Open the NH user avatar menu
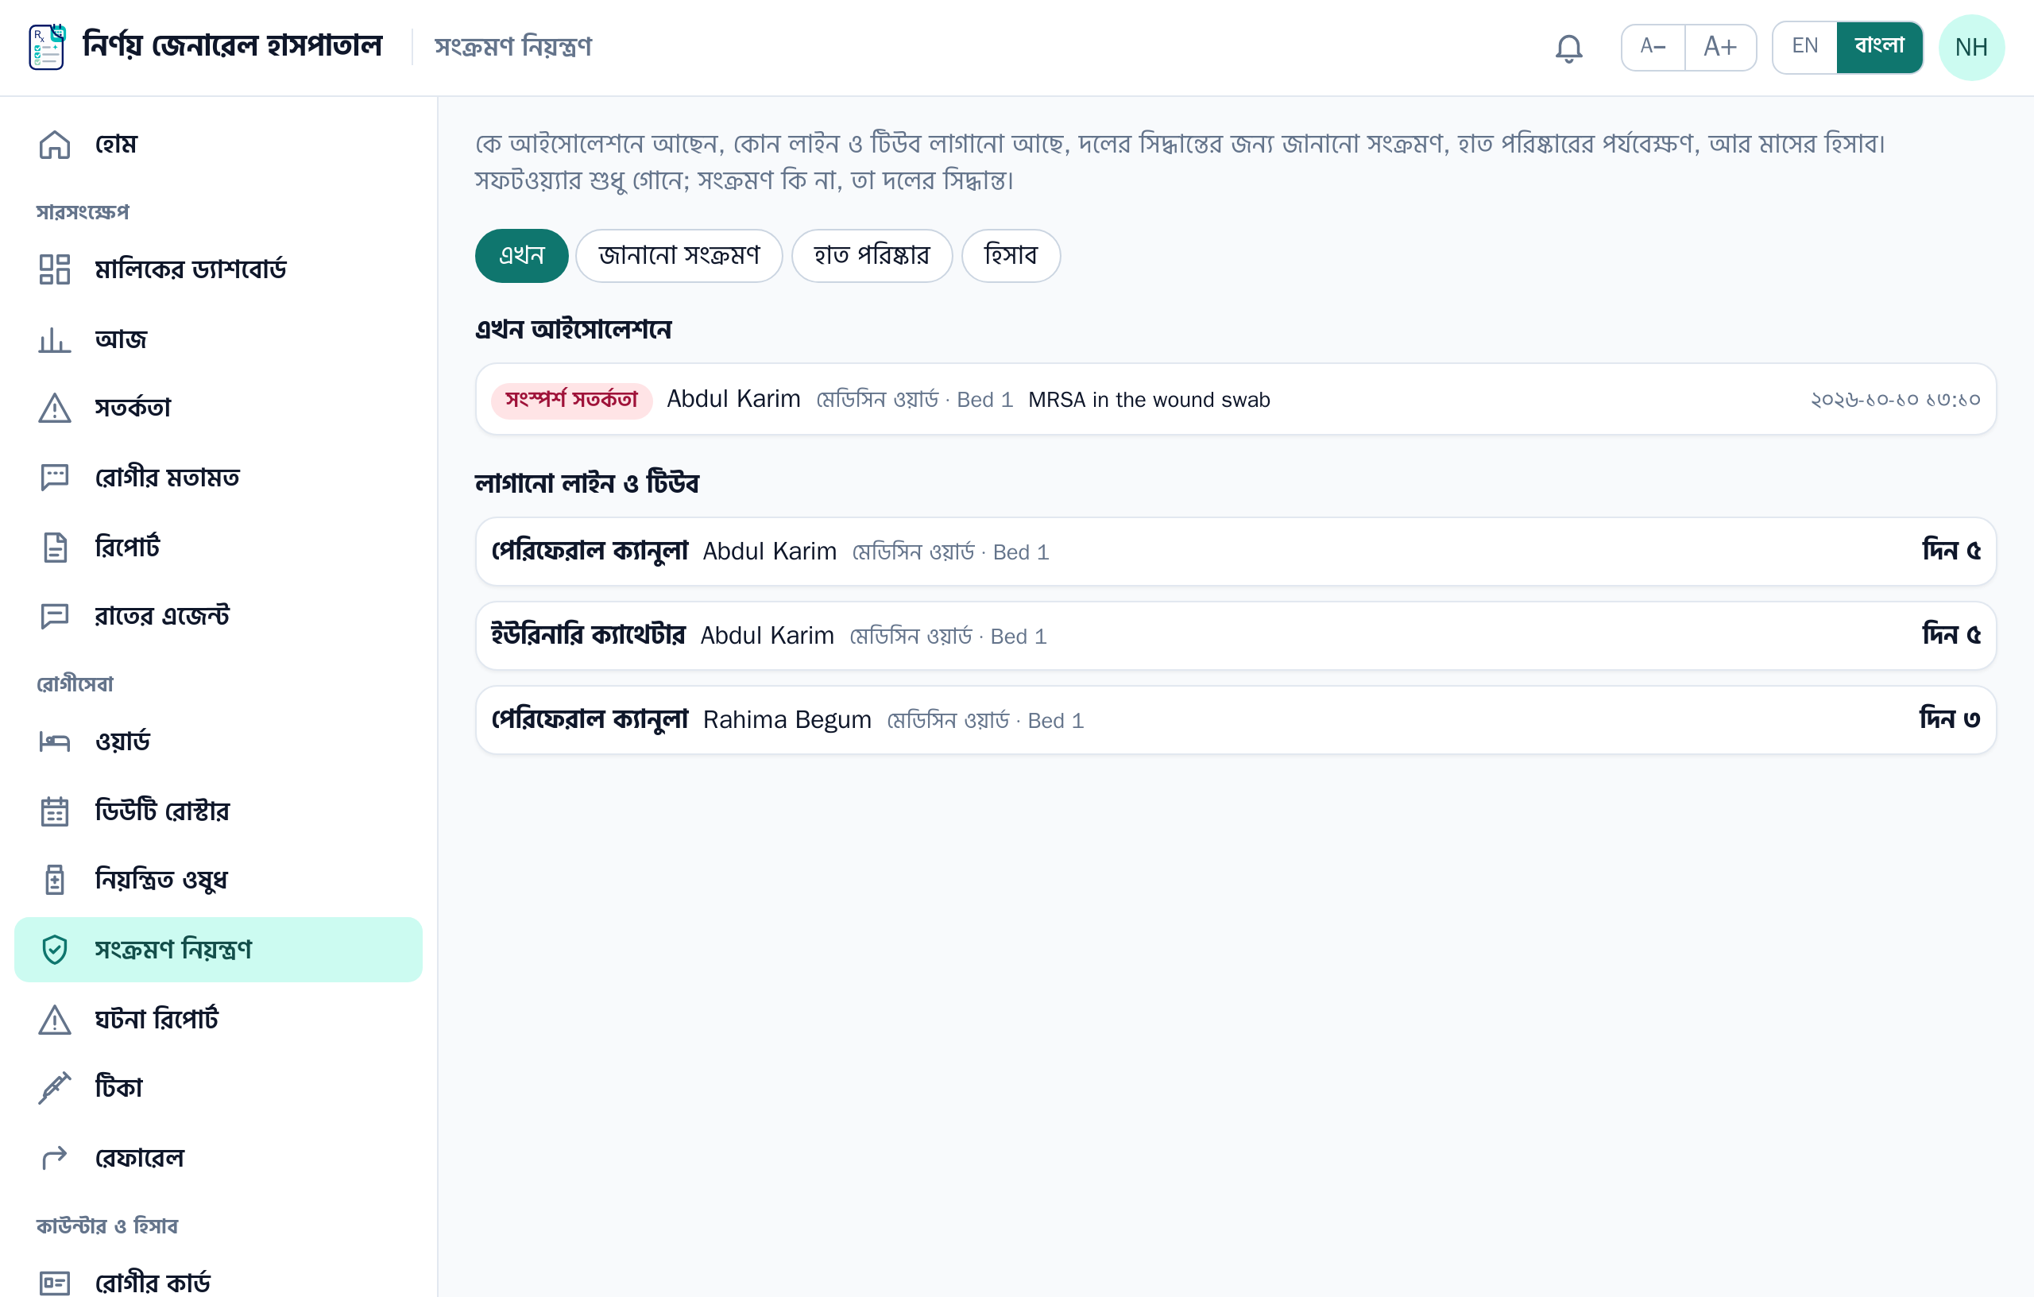 tap(1970, 48)
